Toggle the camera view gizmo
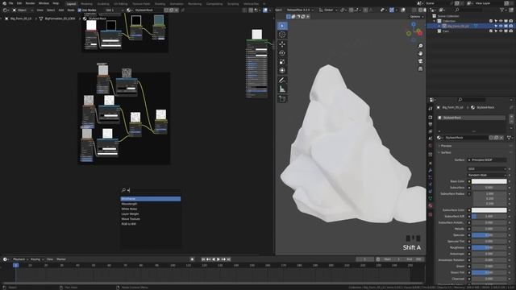 420,61
